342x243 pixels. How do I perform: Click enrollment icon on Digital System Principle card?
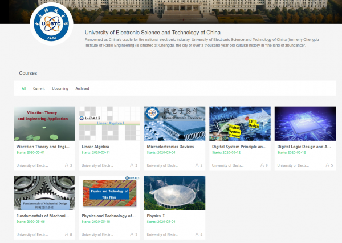click(262, 165)
